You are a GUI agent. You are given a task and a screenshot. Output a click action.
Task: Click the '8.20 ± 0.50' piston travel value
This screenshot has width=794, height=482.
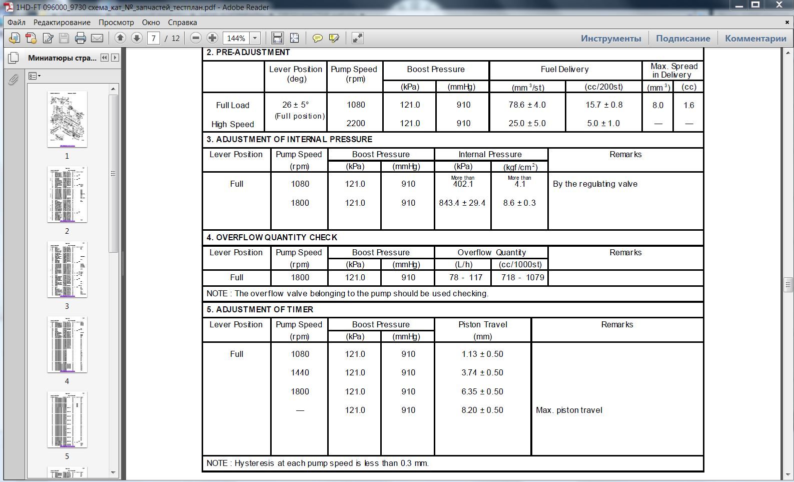pos(482,410)
